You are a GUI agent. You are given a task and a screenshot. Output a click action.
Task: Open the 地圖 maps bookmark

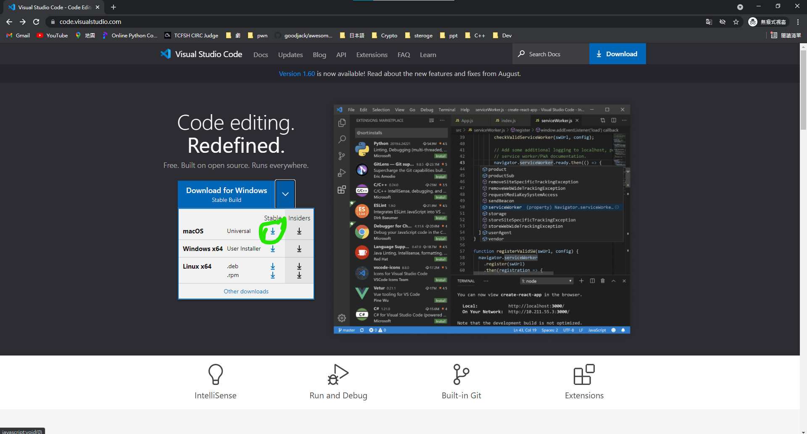coord(85,36)
